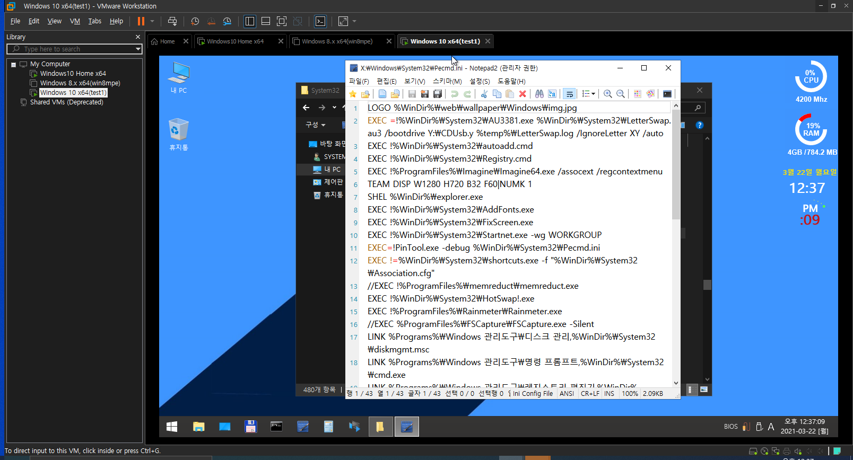Click the red X Delete icon in Notepad2
This screenshot has height=460, width=853.
tap(523, 94)
